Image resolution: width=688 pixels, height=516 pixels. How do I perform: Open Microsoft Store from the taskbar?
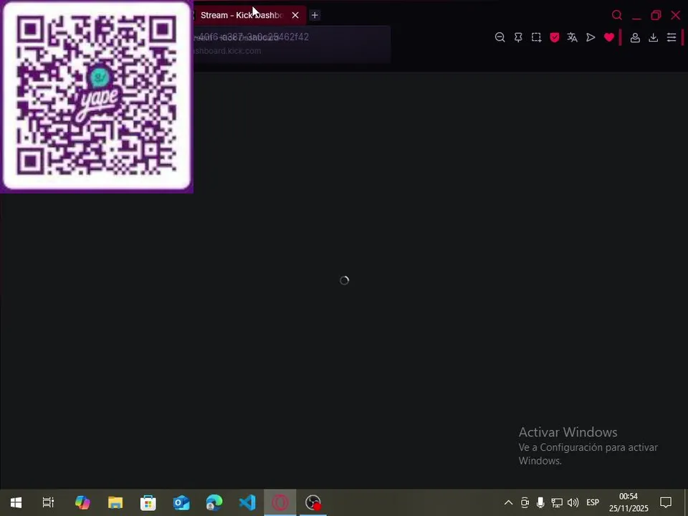[148, 502]
